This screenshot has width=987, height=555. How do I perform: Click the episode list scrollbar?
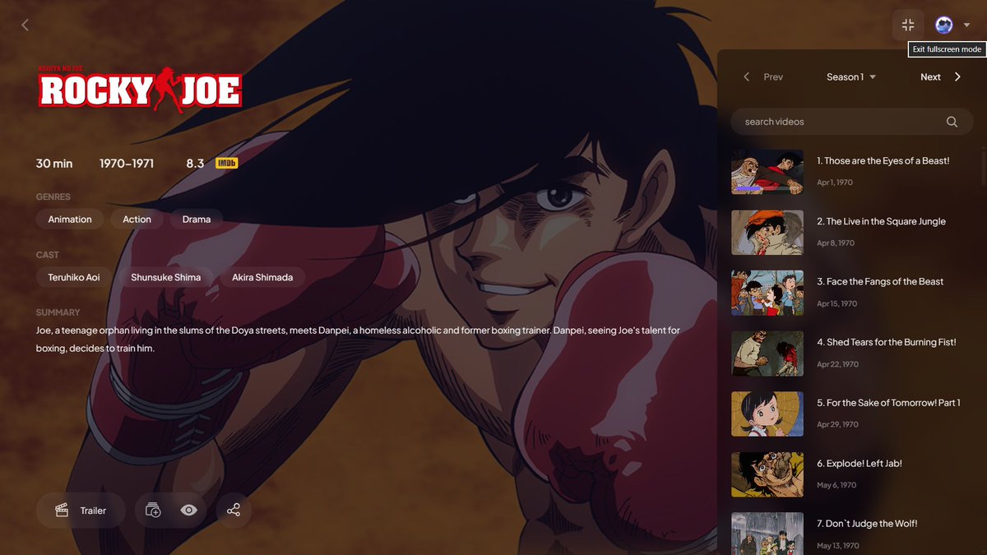tap(983, 169)
